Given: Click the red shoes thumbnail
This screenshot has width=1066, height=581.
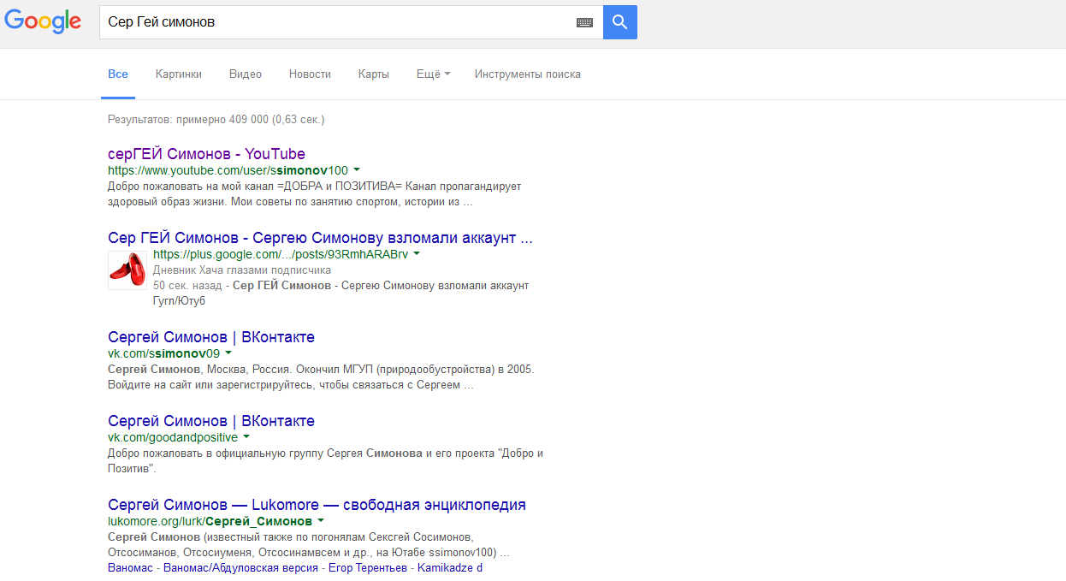Looking at the screenshot, I should point(127,270).
